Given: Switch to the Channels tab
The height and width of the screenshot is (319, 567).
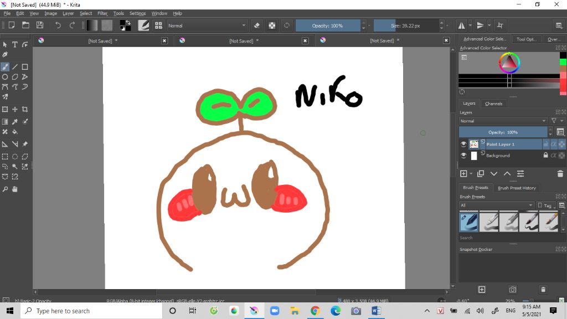Looking at the screenshot, I should tap(493, 104).
